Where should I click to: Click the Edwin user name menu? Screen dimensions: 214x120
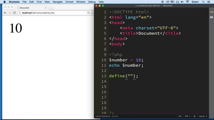pyautogui.click(x=195, y=2)
